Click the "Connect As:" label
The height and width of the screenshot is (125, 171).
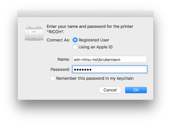58,40
